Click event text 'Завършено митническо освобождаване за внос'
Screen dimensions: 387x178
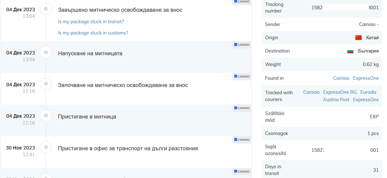120,10
